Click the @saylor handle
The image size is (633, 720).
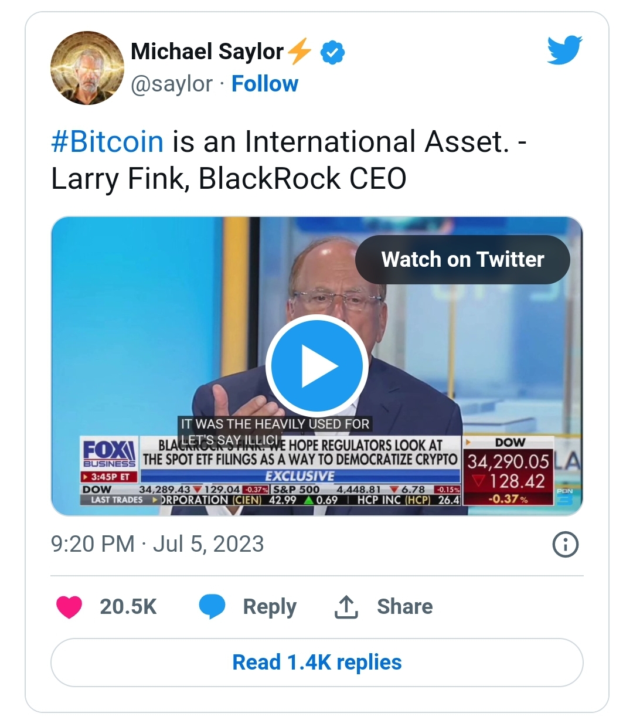coord(171,84)
